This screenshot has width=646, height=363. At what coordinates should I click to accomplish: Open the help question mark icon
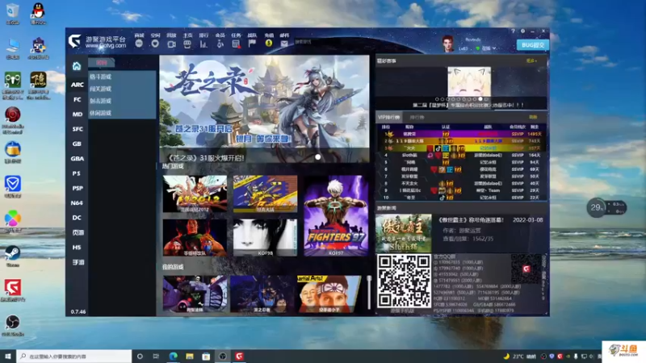tap(513, 31)
